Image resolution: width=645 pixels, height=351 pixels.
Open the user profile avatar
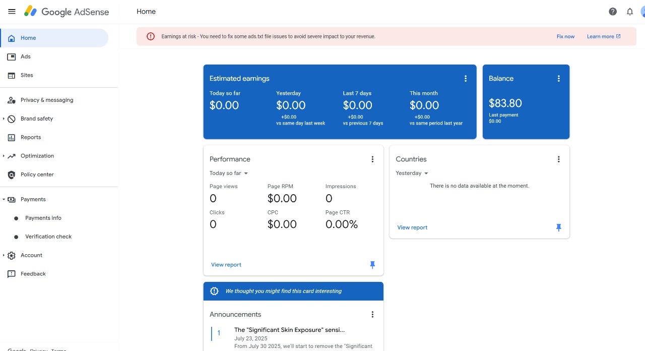pos(642,12)
